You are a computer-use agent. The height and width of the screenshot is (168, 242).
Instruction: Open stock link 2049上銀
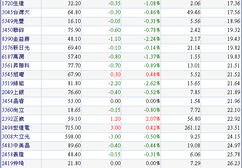point(13,92)
